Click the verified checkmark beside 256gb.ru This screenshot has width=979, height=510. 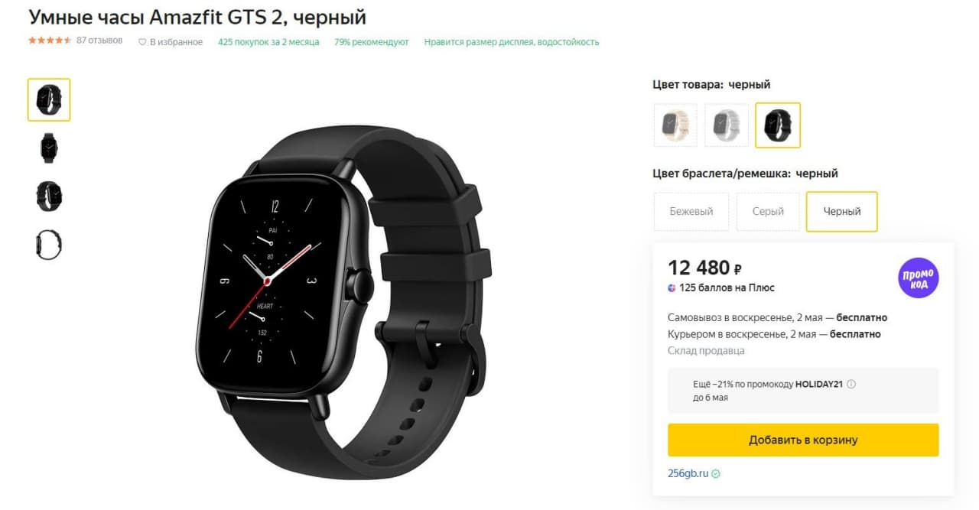pos(715,473)
